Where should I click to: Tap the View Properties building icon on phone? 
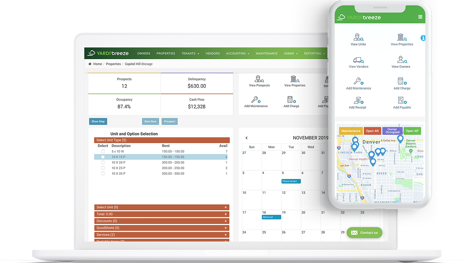(402, 37)
